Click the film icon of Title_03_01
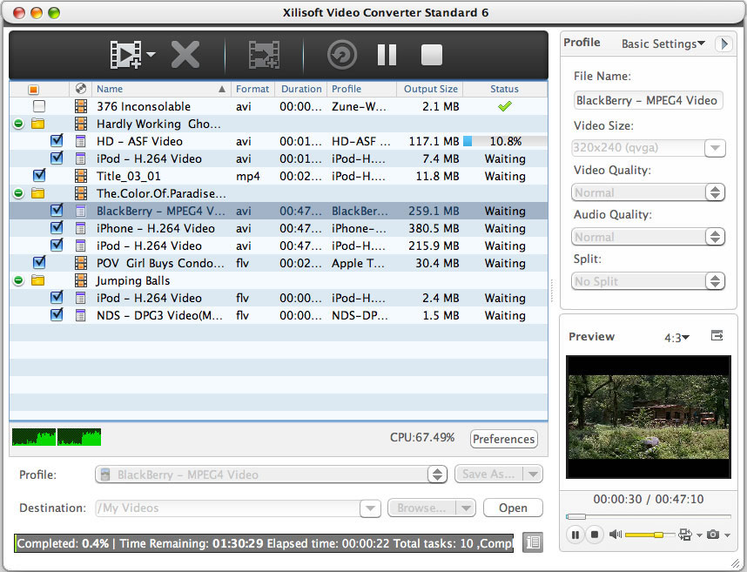 pyautogui.click(x=81, y=176)
